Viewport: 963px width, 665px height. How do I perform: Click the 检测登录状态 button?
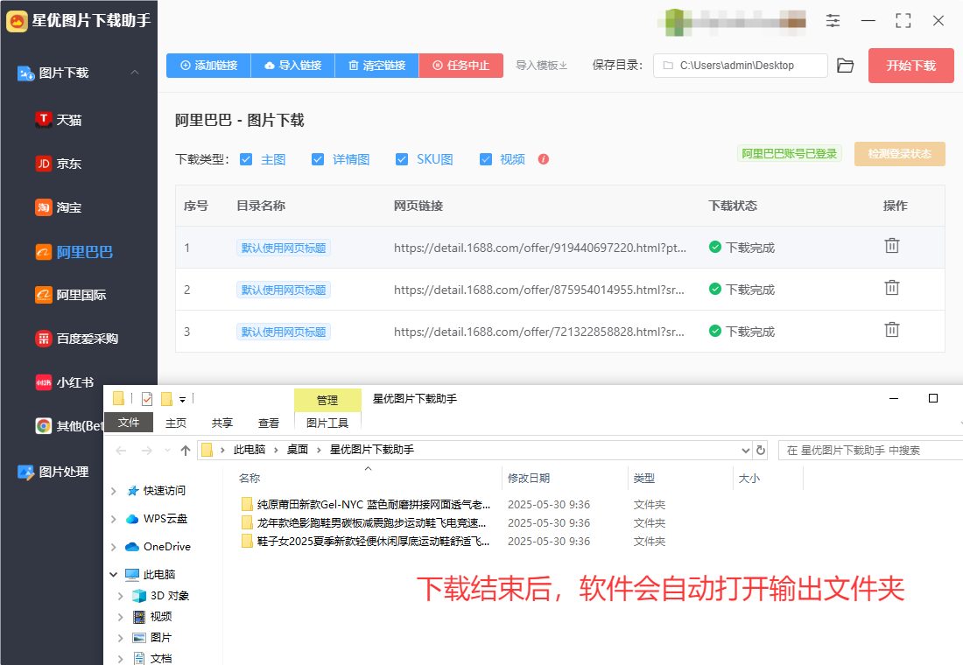click(x=900, y=154)
